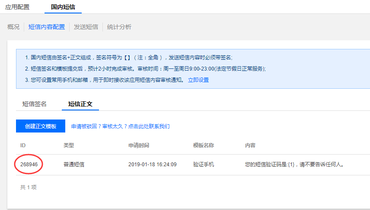Click the 类型 column header
The width and height of the screenshot is (370, 210).
click(x=69, y=145)
